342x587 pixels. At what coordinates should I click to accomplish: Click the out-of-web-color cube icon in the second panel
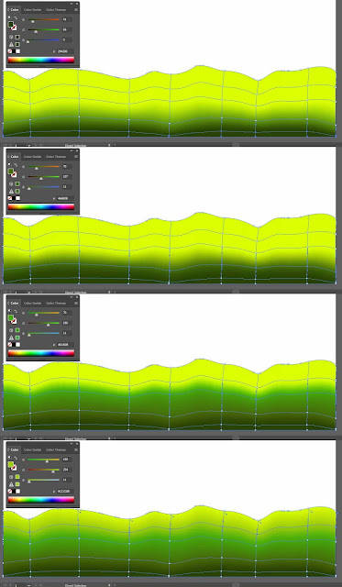click(11, 183)
